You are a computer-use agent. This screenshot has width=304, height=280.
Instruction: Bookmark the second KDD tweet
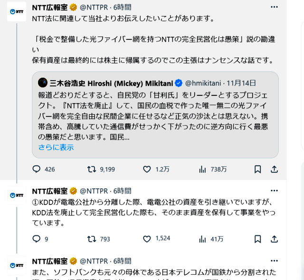(x=257, y=239)
